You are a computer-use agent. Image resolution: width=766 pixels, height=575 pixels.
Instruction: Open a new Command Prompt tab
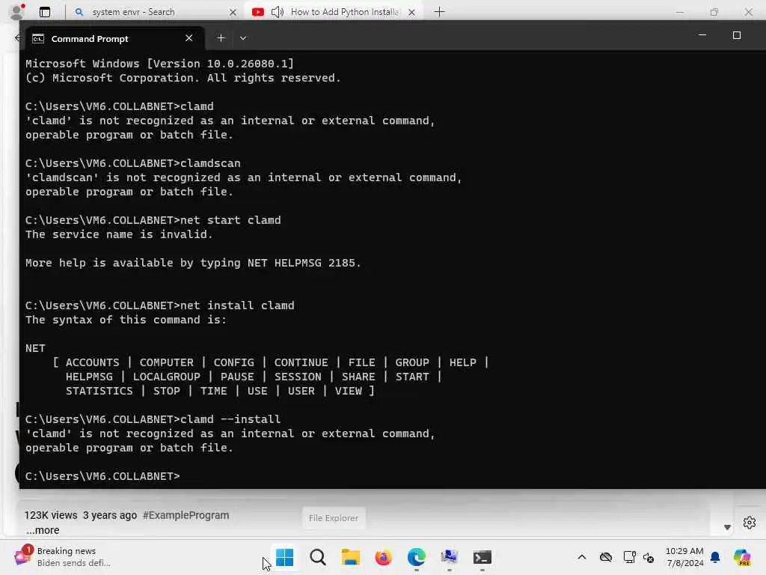click(x=221, y=38)
